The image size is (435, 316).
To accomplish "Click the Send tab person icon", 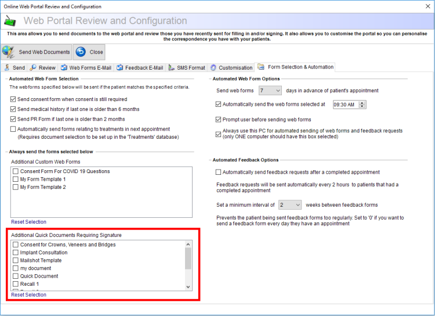I will [x=7, y=67].
